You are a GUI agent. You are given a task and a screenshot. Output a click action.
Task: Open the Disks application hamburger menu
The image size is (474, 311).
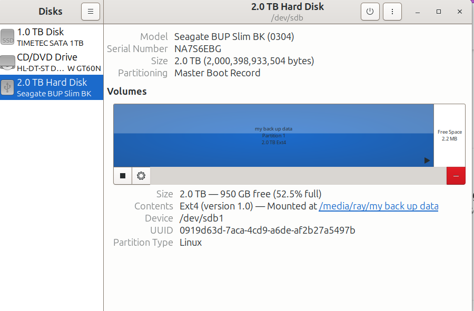pyautogui.click(x=91, y=12)
